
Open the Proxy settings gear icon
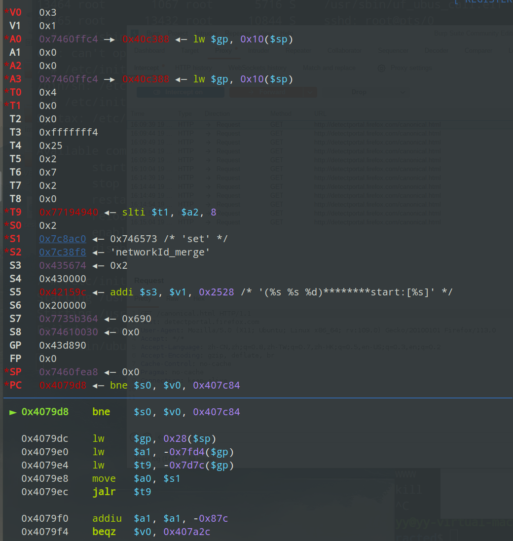[x=380, y=68]
